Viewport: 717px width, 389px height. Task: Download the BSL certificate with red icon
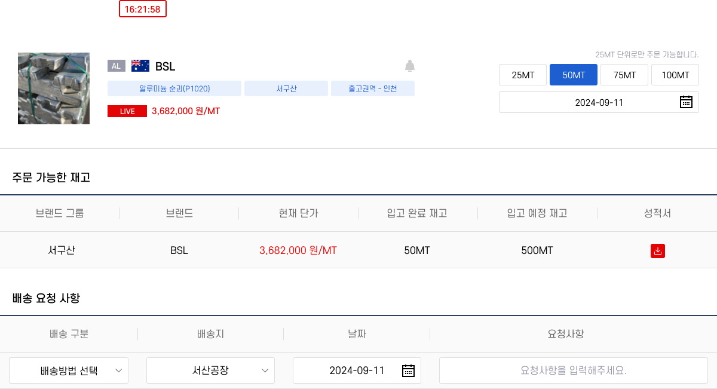[658, 251]
